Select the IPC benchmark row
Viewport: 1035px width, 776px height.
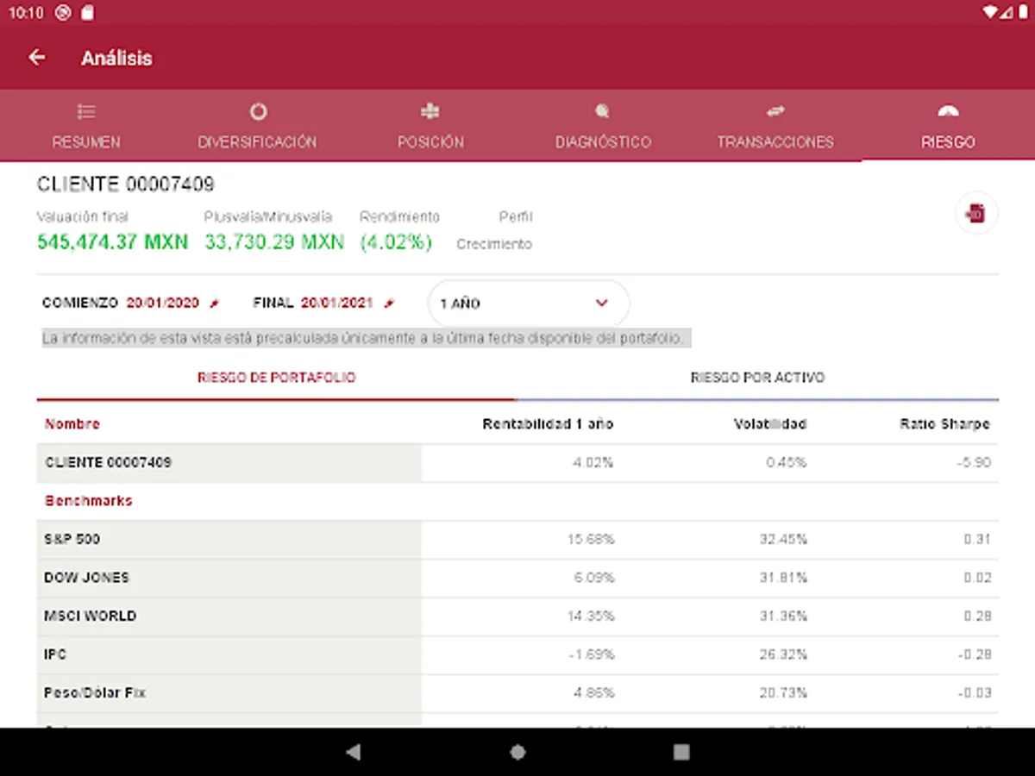pos(517,655)
